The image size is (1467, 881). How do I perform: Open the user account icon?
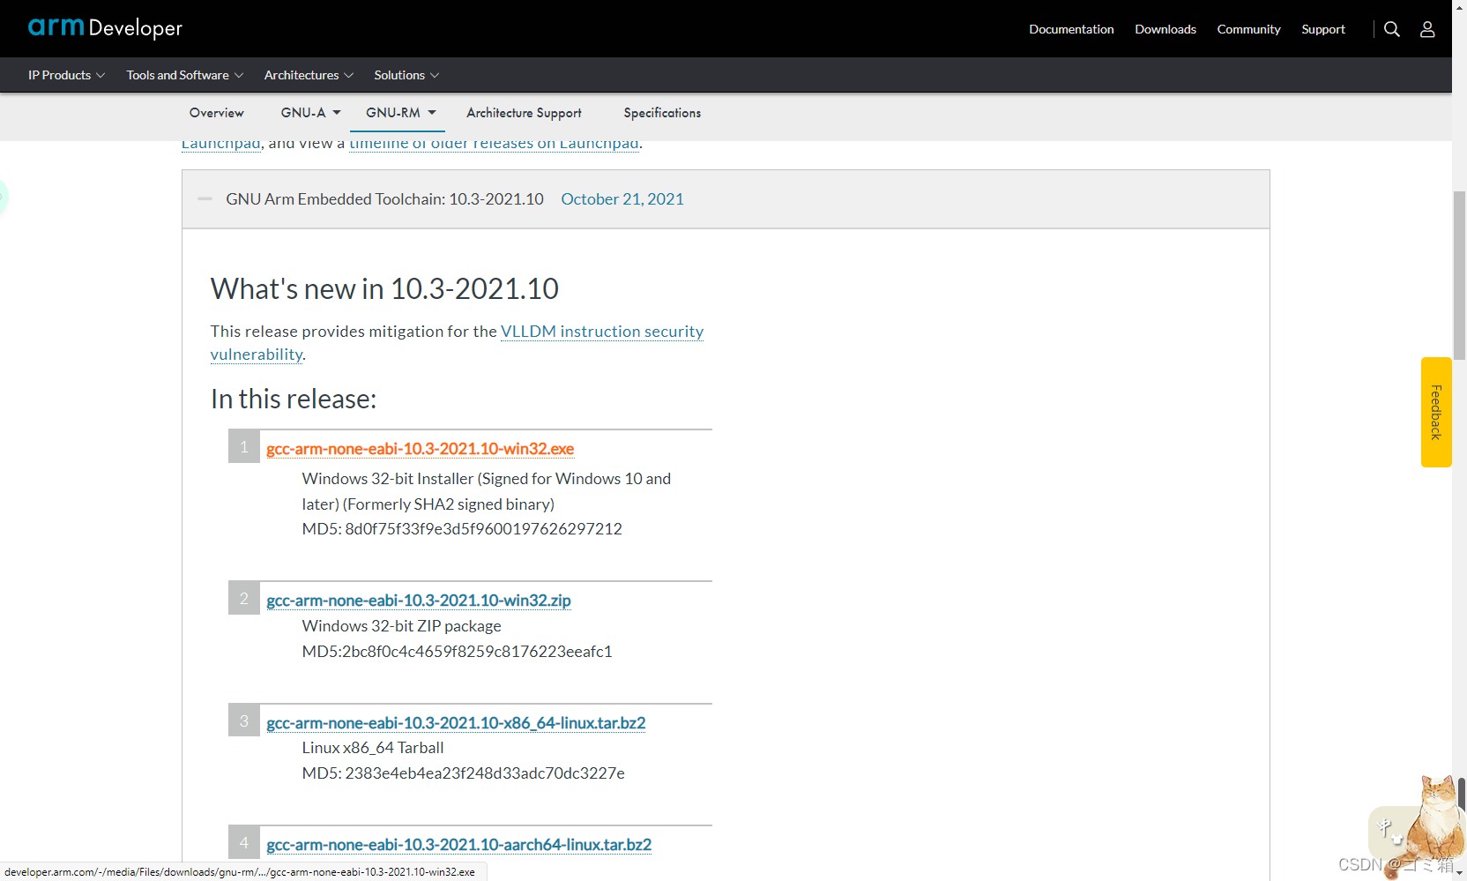coord(1427,29)
